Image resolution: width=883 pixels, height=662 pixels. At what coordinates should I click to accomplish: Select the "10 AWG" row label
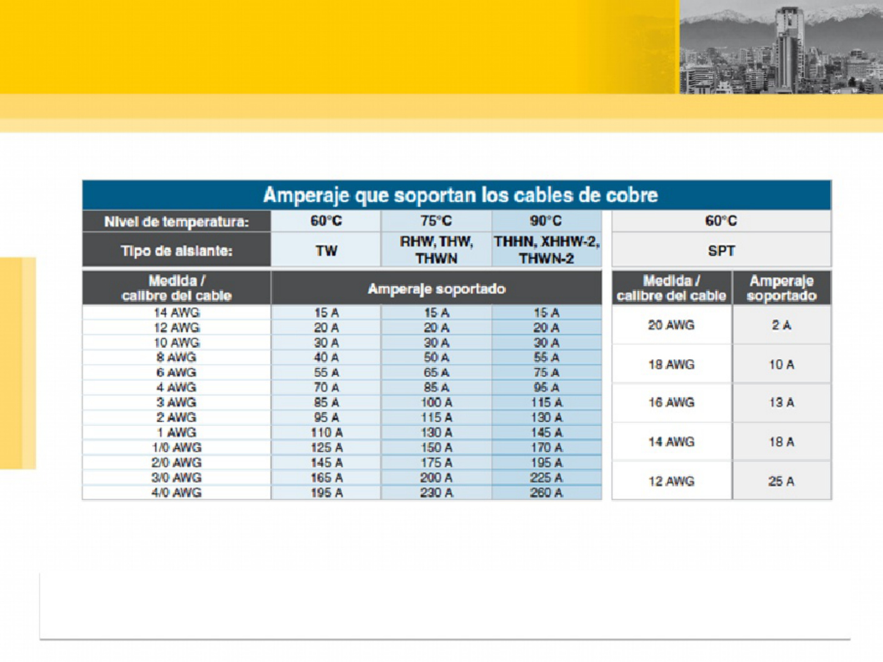(x=176, y=343)
